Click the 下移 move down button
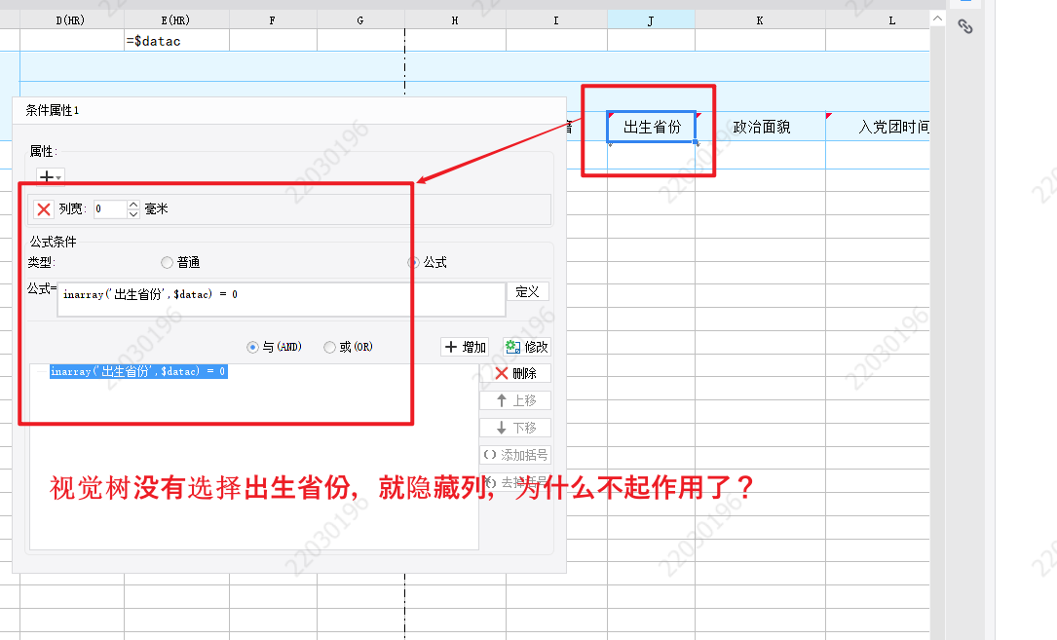Image resolution: width=1057 pixels, height=640 pixels. 515,428
